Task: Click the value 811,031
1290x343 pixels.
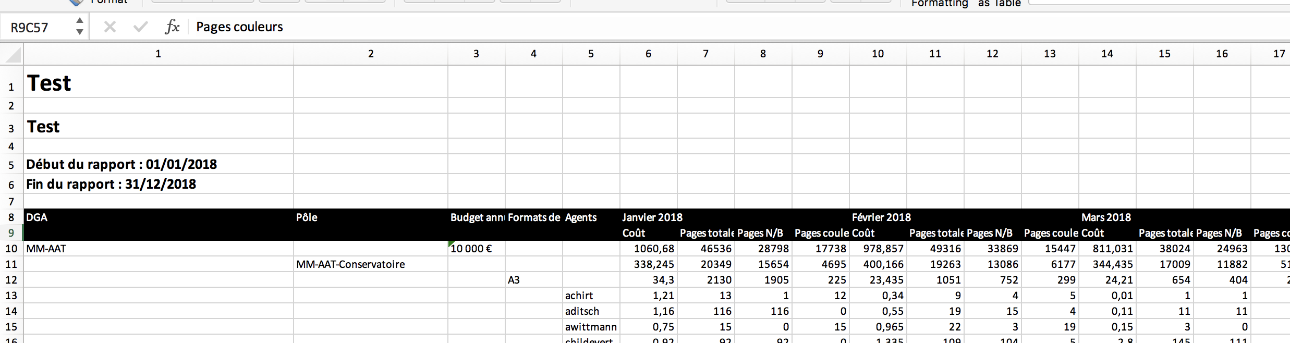Action: [1108, 249]
